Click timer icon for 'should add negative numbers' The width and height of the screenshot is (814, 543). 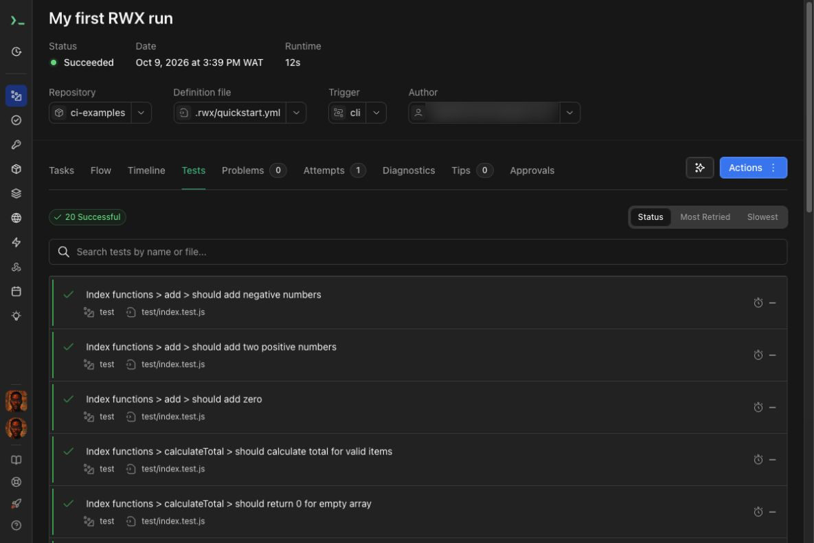point(758,302)
